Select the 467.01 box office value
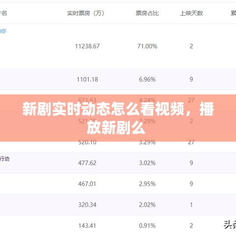The width and height of the screenshot is (236, 236). 87,184
